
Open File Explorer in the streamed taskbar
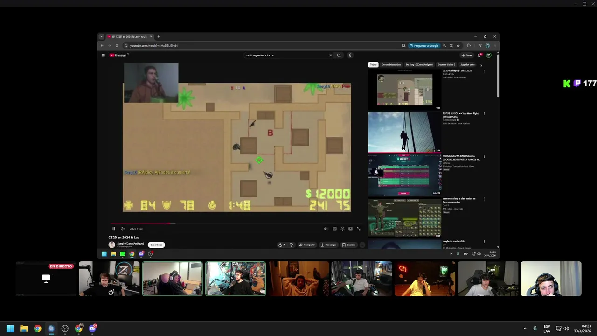(113, 254)
